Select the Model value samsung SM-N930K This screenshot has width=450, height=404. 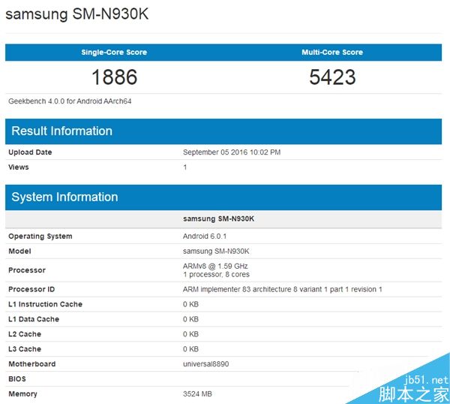pyautogui.click(x=216, y=251)
